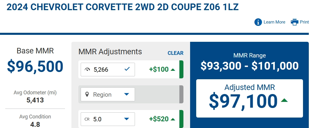Image resolution: width=312 pixels, height=128 pixels.
Task: Click green up arrow next to +$520
Action: click(173, 119)
